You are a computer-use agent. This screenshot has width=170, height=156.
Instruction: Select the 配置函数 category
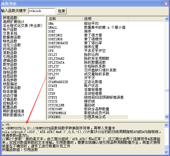coord(10,107)
